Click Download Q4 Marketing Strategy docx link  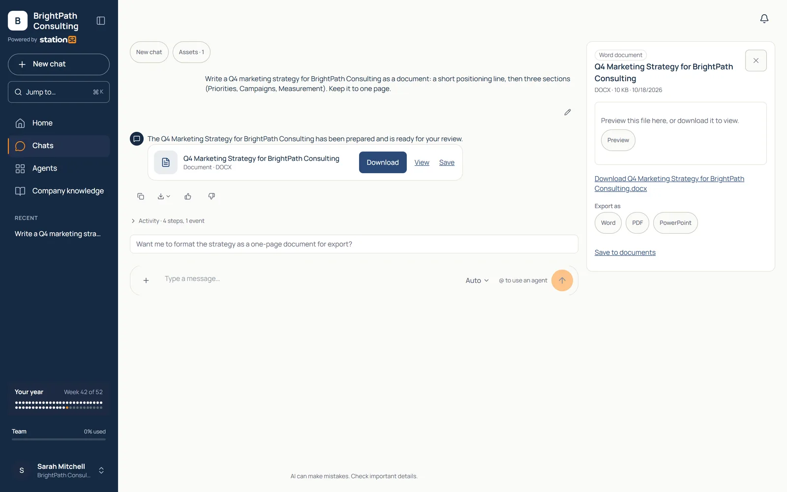(x=669, y=184)
